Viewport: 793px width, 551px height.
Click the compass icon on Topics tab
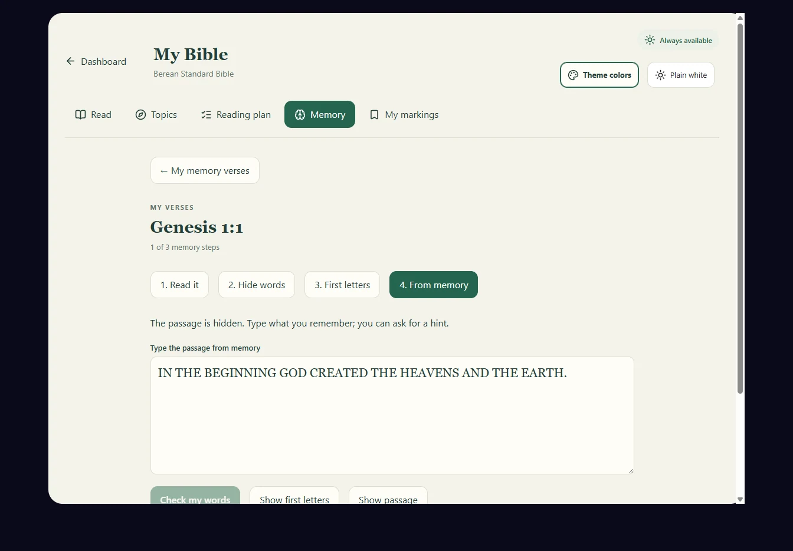click(140, 114)
